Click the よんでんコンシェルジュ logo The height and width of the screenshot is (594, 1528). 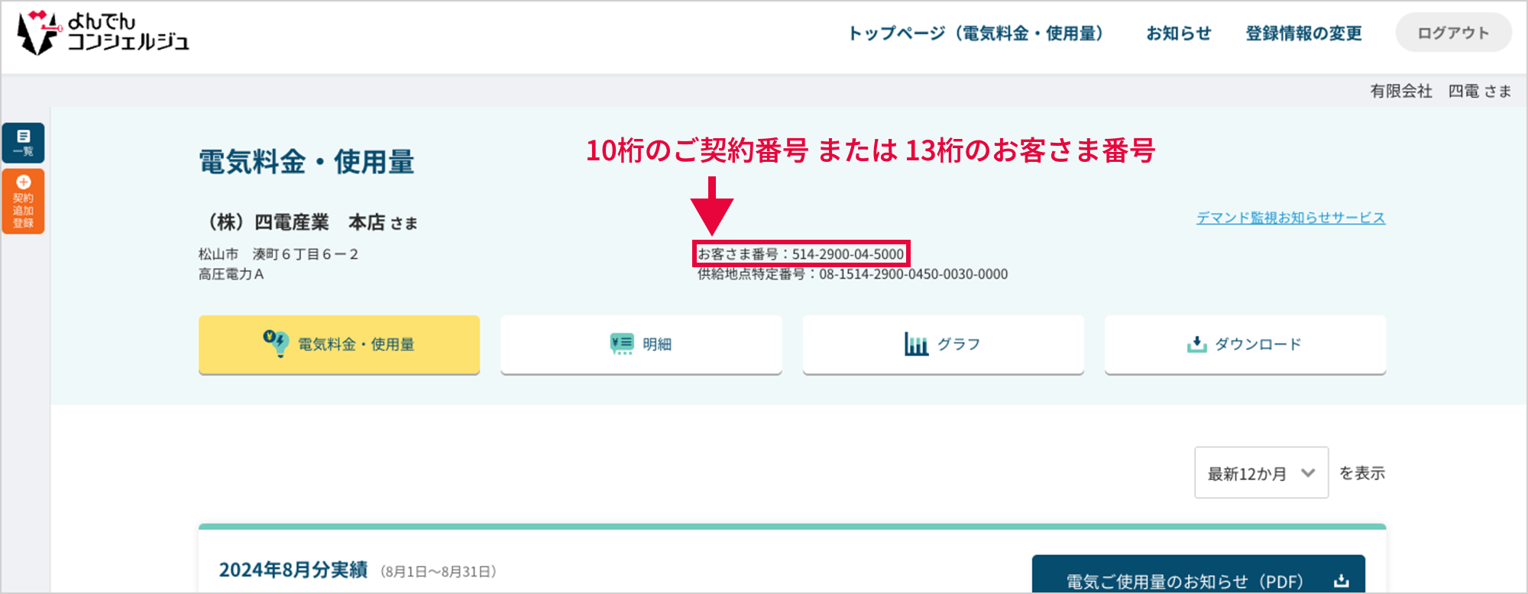(103, 33)
